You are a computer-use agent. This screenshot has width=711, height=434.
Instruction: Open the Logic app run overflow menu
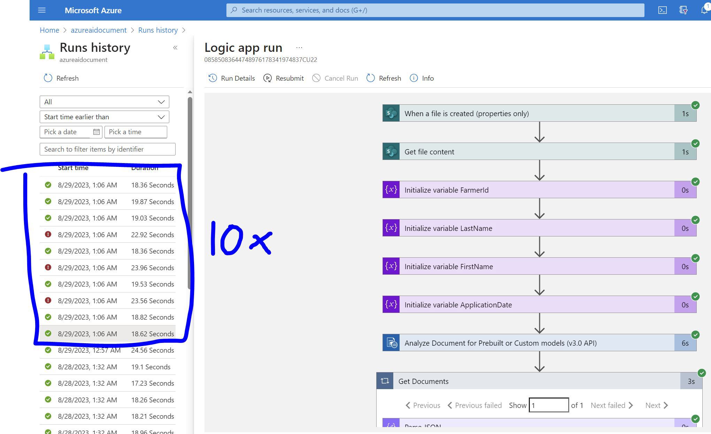click(299, 47)
